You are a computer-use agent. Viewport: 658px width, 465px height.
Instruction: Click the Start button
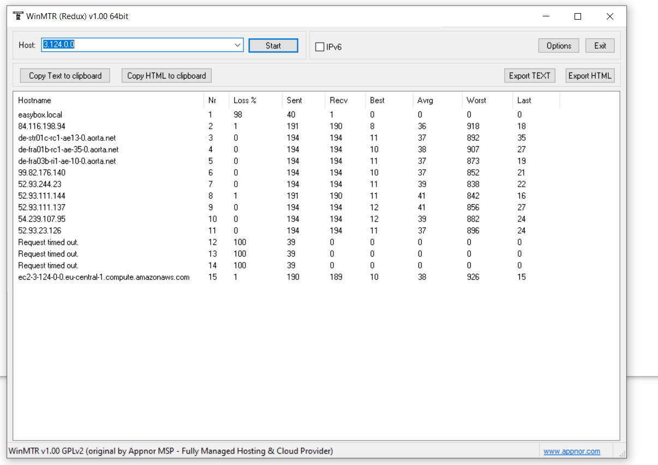tap(273, 46)
